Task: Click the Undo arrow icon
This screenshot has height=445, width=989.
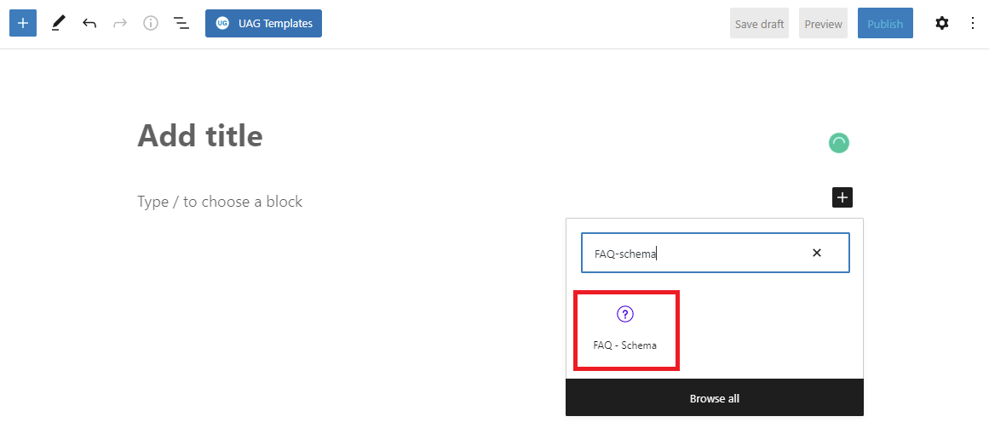Action: [89, 24]
